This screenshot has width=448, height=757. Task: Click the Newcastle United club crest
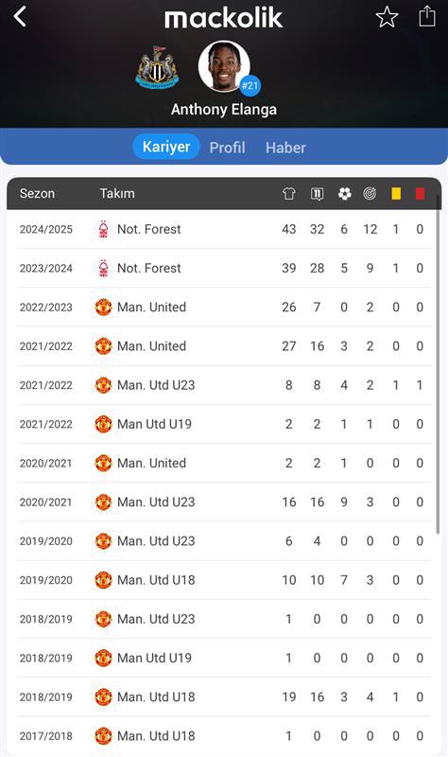[157, 67]
